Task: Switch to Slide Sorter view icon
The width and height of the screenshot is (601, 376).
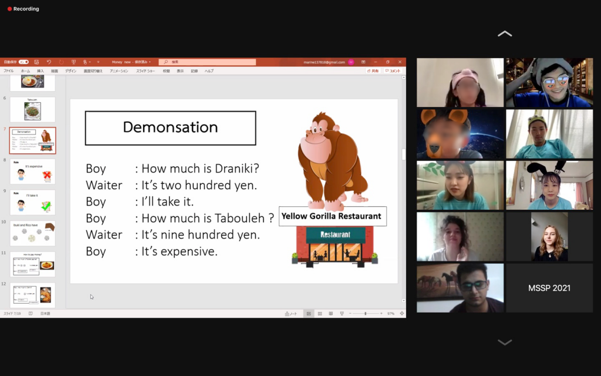Action: pos(320,314)
